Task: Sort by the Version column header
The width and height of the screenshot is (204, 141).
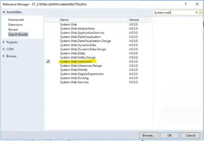Action: (x=137, y=20)
